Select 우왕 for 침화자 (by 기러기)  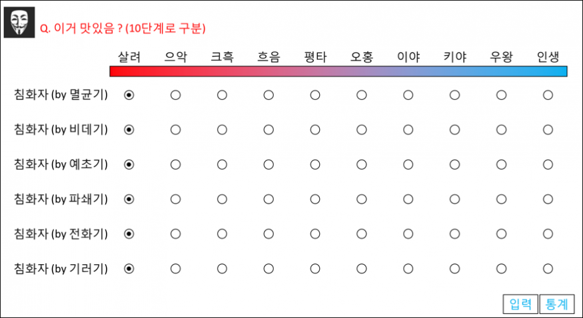point(501,269)
